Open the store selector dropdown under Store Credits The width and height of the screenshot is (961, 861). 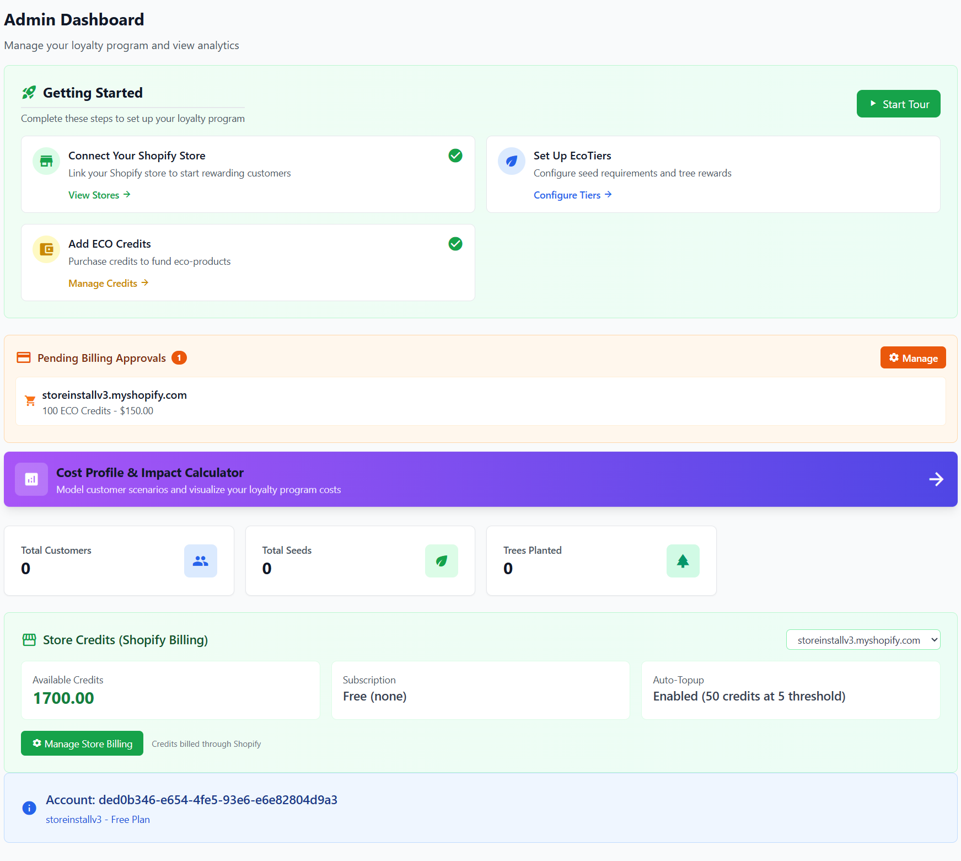(x=863, y=640)
